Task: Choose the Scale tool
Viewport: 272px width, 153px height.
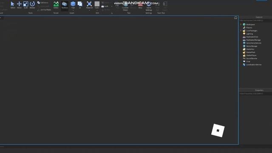Action: [x=25, y=5]
